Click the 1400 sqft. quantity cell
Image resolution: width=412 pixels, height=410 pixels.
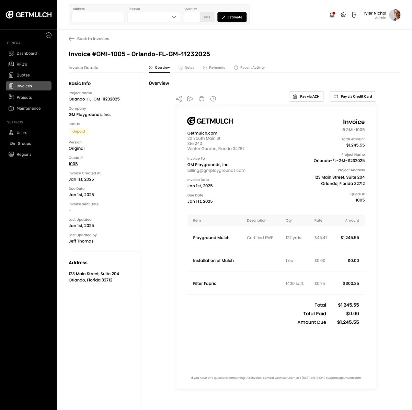(295, 284)
